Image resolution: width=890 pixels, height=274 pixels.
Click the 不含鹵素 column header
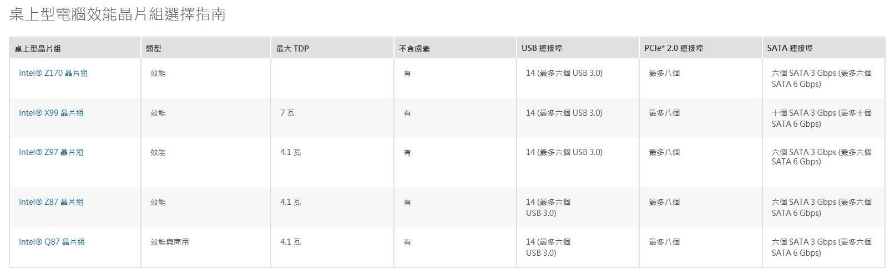coord(414,49)
